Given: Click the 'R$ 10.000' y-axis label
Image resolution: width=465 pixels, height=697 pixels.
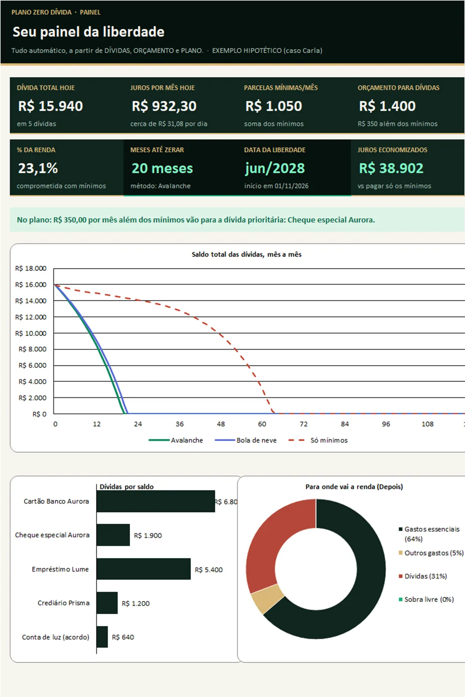Looking at the screenshot, I should click(x=31, y=333).
